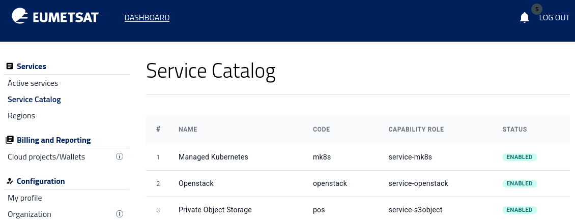This screenshot has height=224, width=575.
Task: Click the Billing and Reporting section icon
Action: pos(10,140)
